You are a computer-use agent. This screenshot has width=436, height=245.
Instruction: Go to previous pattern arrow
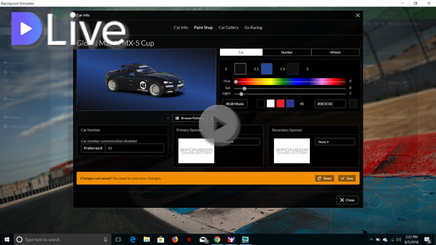(168, 118)
